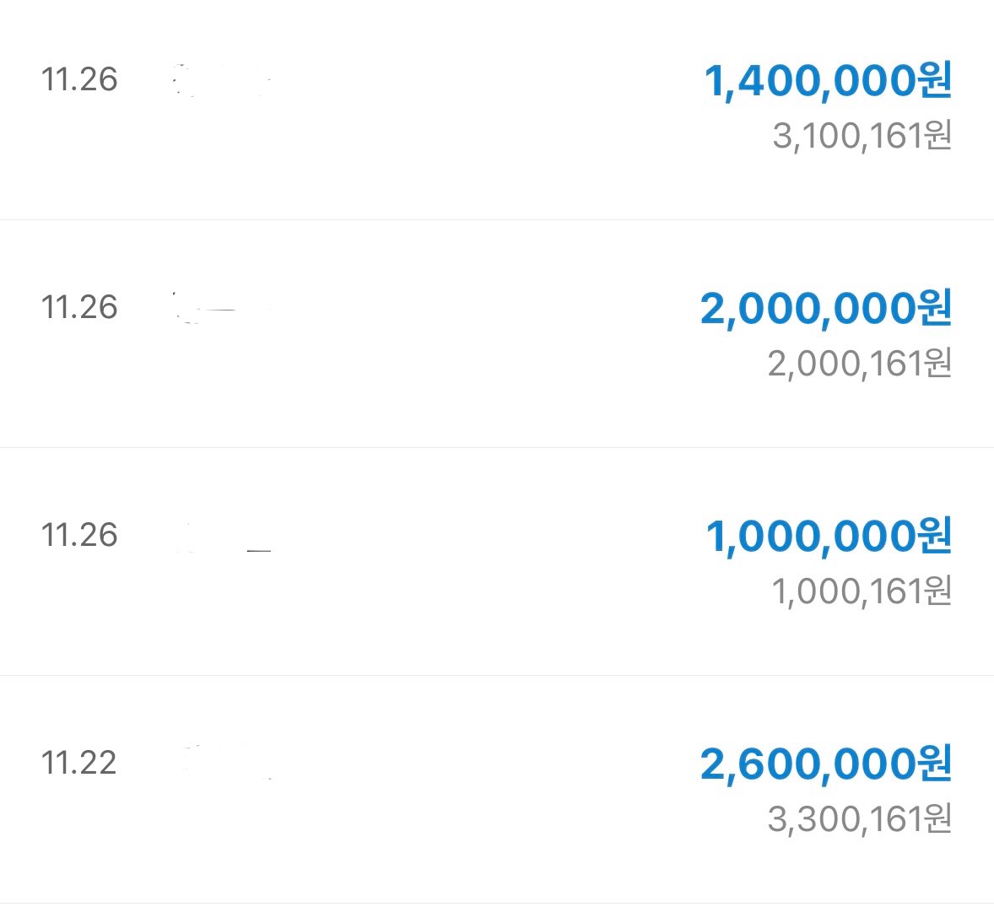Select the 1,000,161원 balance text
The width and height of the screenshot is (994, 907).
point(862,591)
